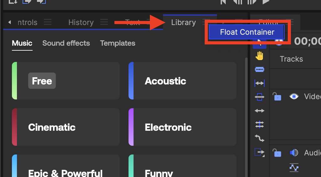
Task: Select the Slide tool with boxed arrows
Action: coord(260,97)
